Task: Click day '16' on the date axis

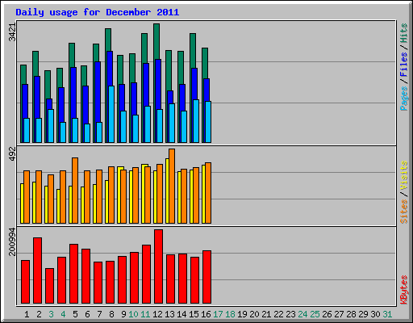Action: pos(206,314)
